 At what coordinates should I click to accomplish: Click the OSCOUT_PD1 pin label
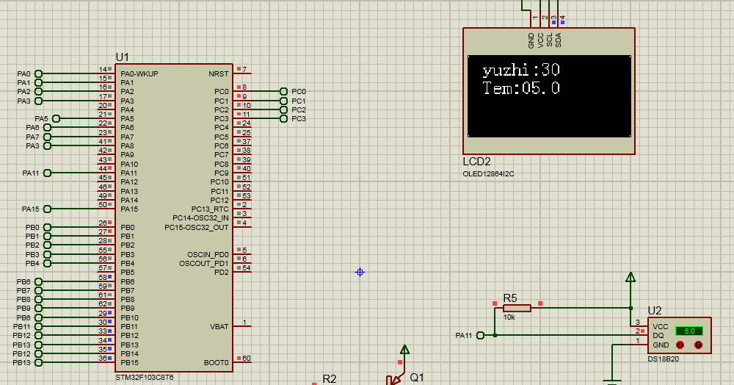[x=203, y=263]
